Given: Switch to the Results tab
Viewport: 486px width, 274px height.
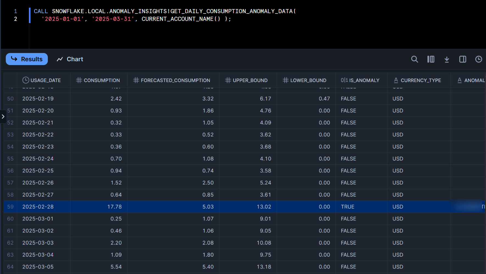Looking at the screenshot, I should click(27, 59).
